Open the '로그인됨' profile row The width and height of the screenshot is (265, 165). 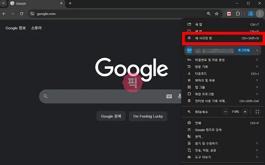click(223, 50)
